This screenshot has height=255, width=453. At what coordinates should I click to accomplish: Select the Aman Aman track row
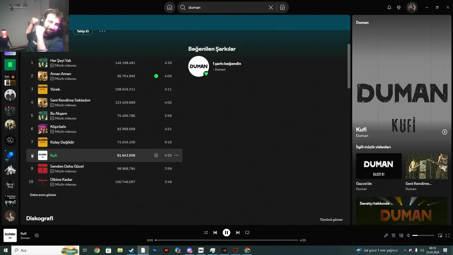(104, 76)
